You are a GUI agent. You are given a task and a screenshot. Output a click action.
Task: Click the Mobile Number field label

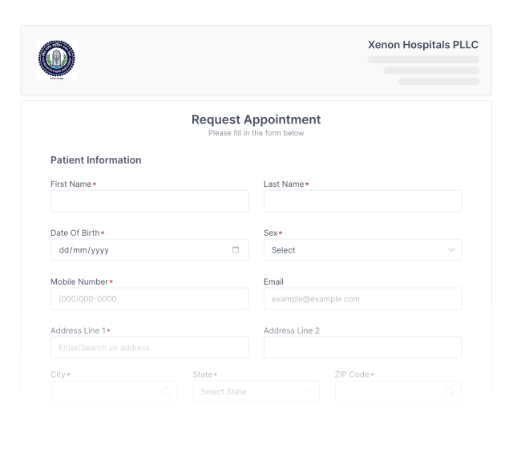click(79, 281)
